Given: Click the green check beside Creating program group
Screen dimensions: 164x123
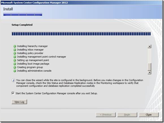Looking at the screenshot, I should pyautogui.click(x=15, y=67).
